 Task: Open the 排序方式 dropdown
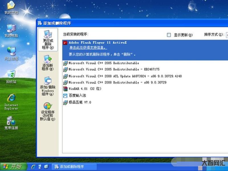[x=227, y=35]
